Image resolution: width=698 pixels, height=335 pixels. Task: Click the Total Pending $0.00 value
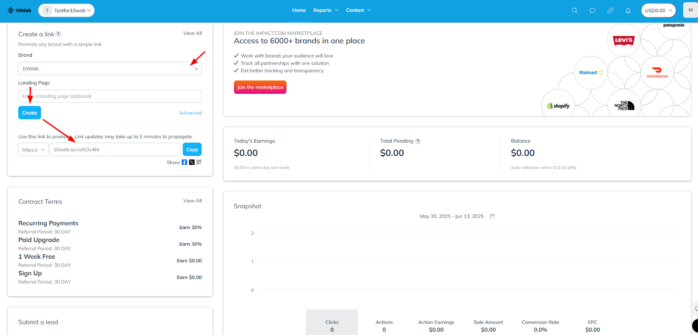click(x=392, y=153)
